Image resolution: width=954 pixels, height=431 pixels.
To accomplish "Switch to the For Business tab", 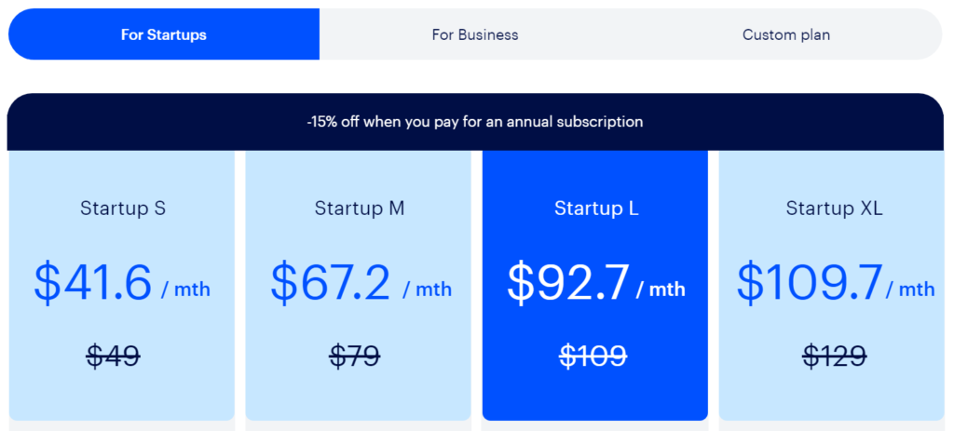I will [x=475, y=34].
